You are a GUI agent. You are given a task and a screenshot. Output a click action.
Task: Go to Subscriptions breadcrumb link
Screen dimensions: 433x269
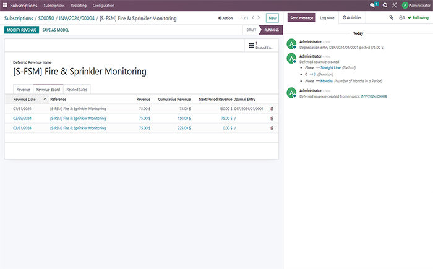(x=19, y=18)
